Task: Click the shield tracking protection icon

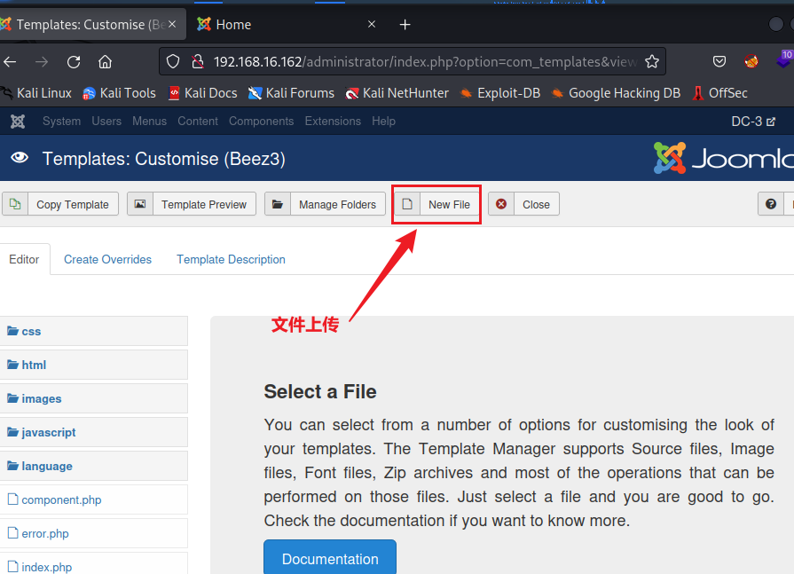Action: pyautogui.click(x=173, y=62)
